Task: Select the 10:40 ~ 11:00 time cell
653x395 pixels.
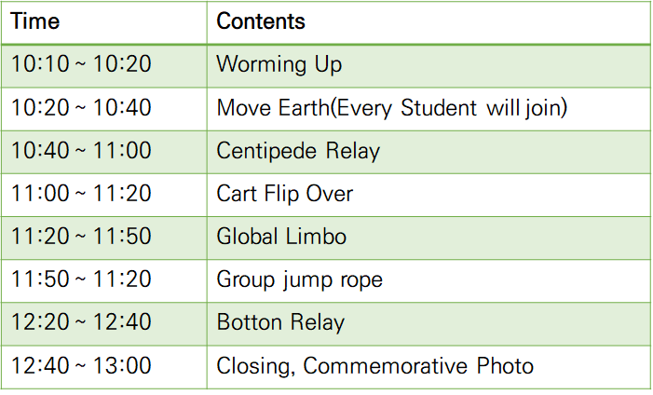Action: pyautogui.click(x=81, y=151)
